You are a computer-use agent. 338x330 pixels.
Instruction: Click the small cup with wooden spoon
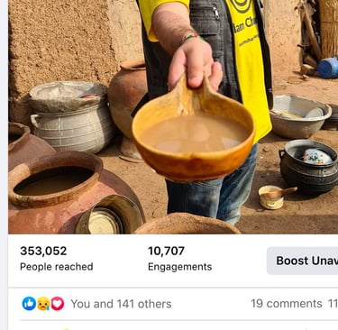[274, 197]
